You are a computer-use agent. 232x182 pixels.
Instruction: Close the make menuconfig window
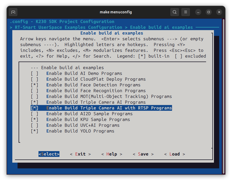pyautogui.click(x=219, y=12)
